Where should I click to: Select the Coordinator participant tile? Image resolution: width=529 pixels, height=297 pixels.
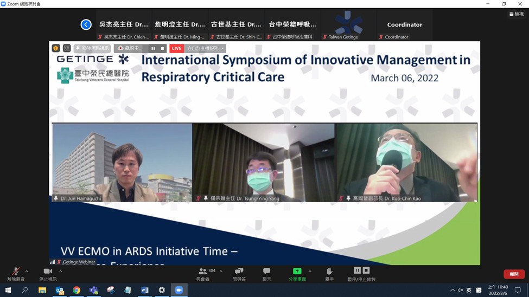tap(405, 24)
